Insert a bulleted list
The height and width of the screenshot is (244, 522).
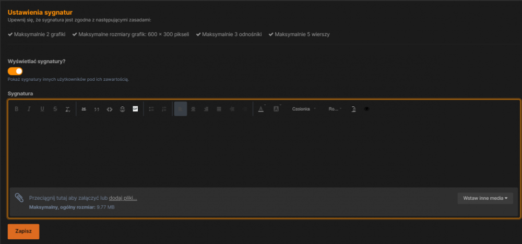(x=151, y=109)
